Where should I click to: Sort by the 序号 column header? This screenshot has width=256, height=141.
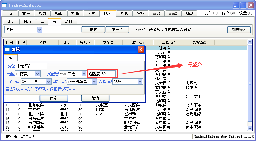(10, 43)
